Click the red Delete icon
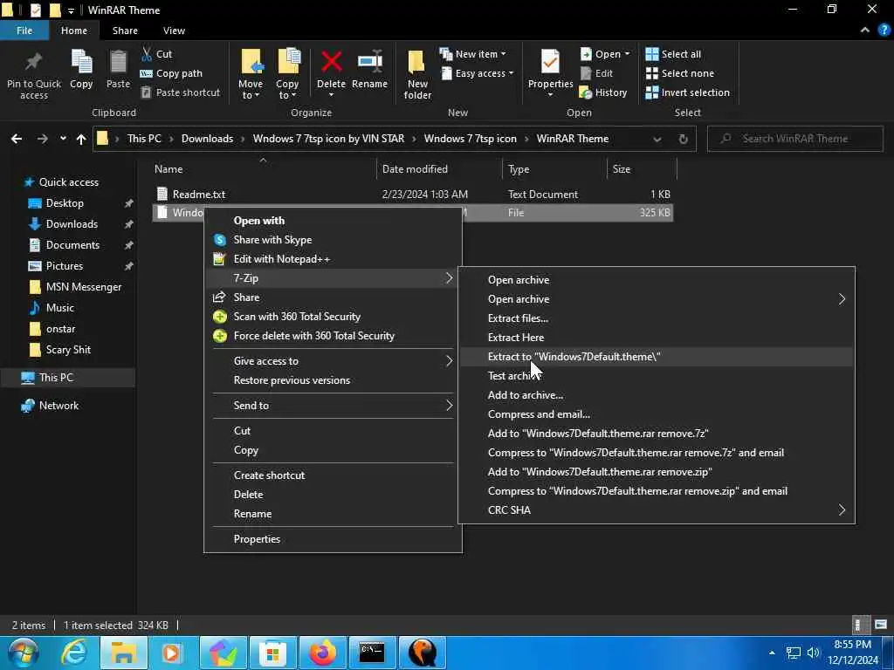The height and width of the screenshot is (670, 894). point(331,62)
